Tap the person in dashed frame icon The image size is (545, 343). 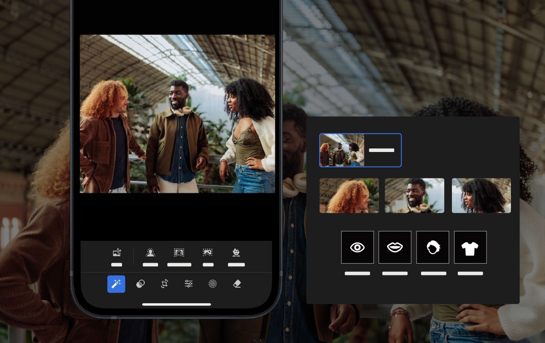point(179,253)
